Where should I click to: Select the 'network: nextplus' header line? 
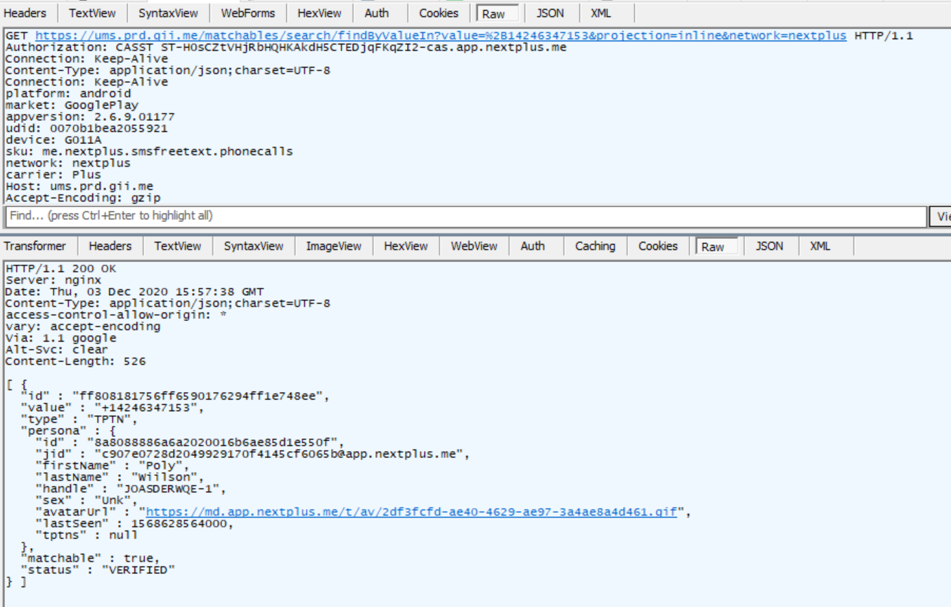[68, 163]
